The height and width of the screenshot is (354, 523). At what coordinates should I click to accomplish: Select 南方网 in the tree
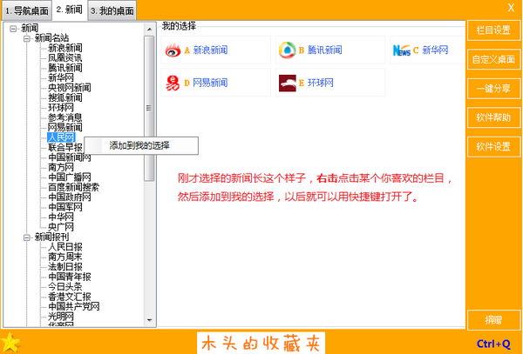(x=61, y=167)
